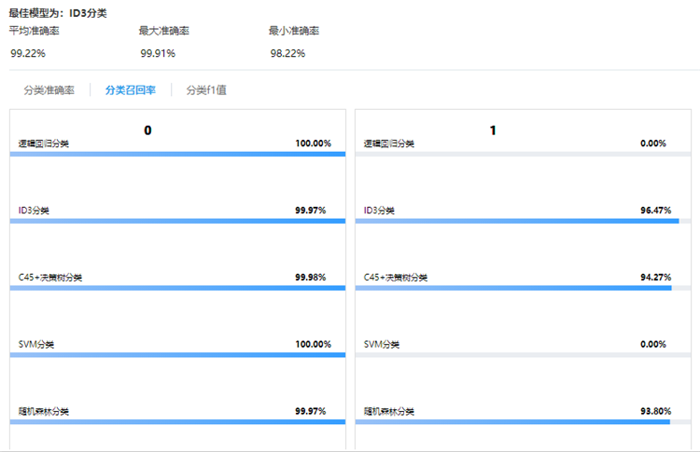700x452 pixels.
Task: Click the 逻辑回归分类 progress bar in class 0 panel
Action: pos(177,154)
